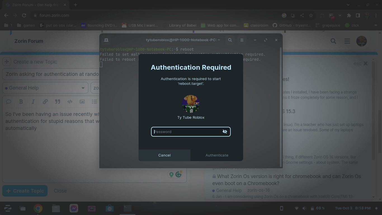This screenshot has height=215, width=382.
Task: Open Files manager from taskbar
Action: [56, 208]
